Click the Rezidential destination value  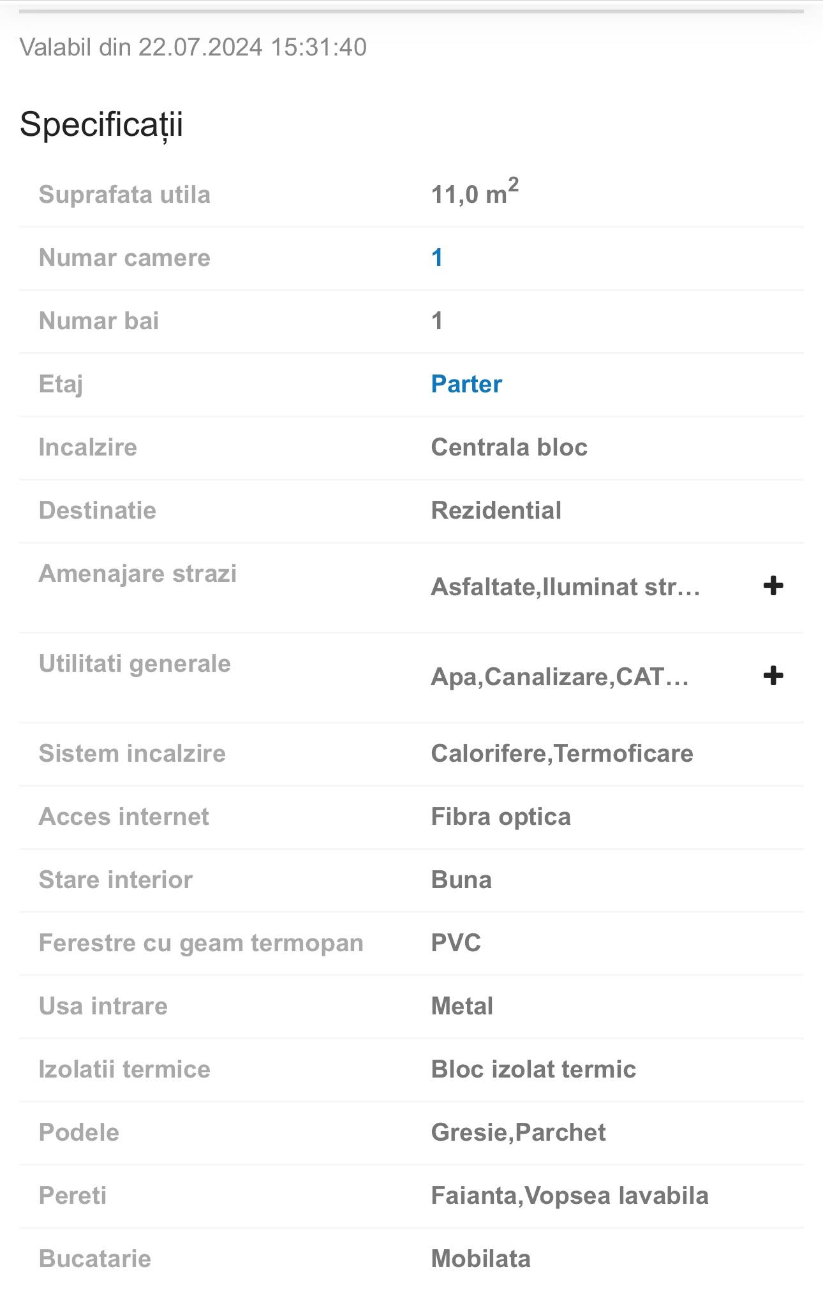pos(496,510)
